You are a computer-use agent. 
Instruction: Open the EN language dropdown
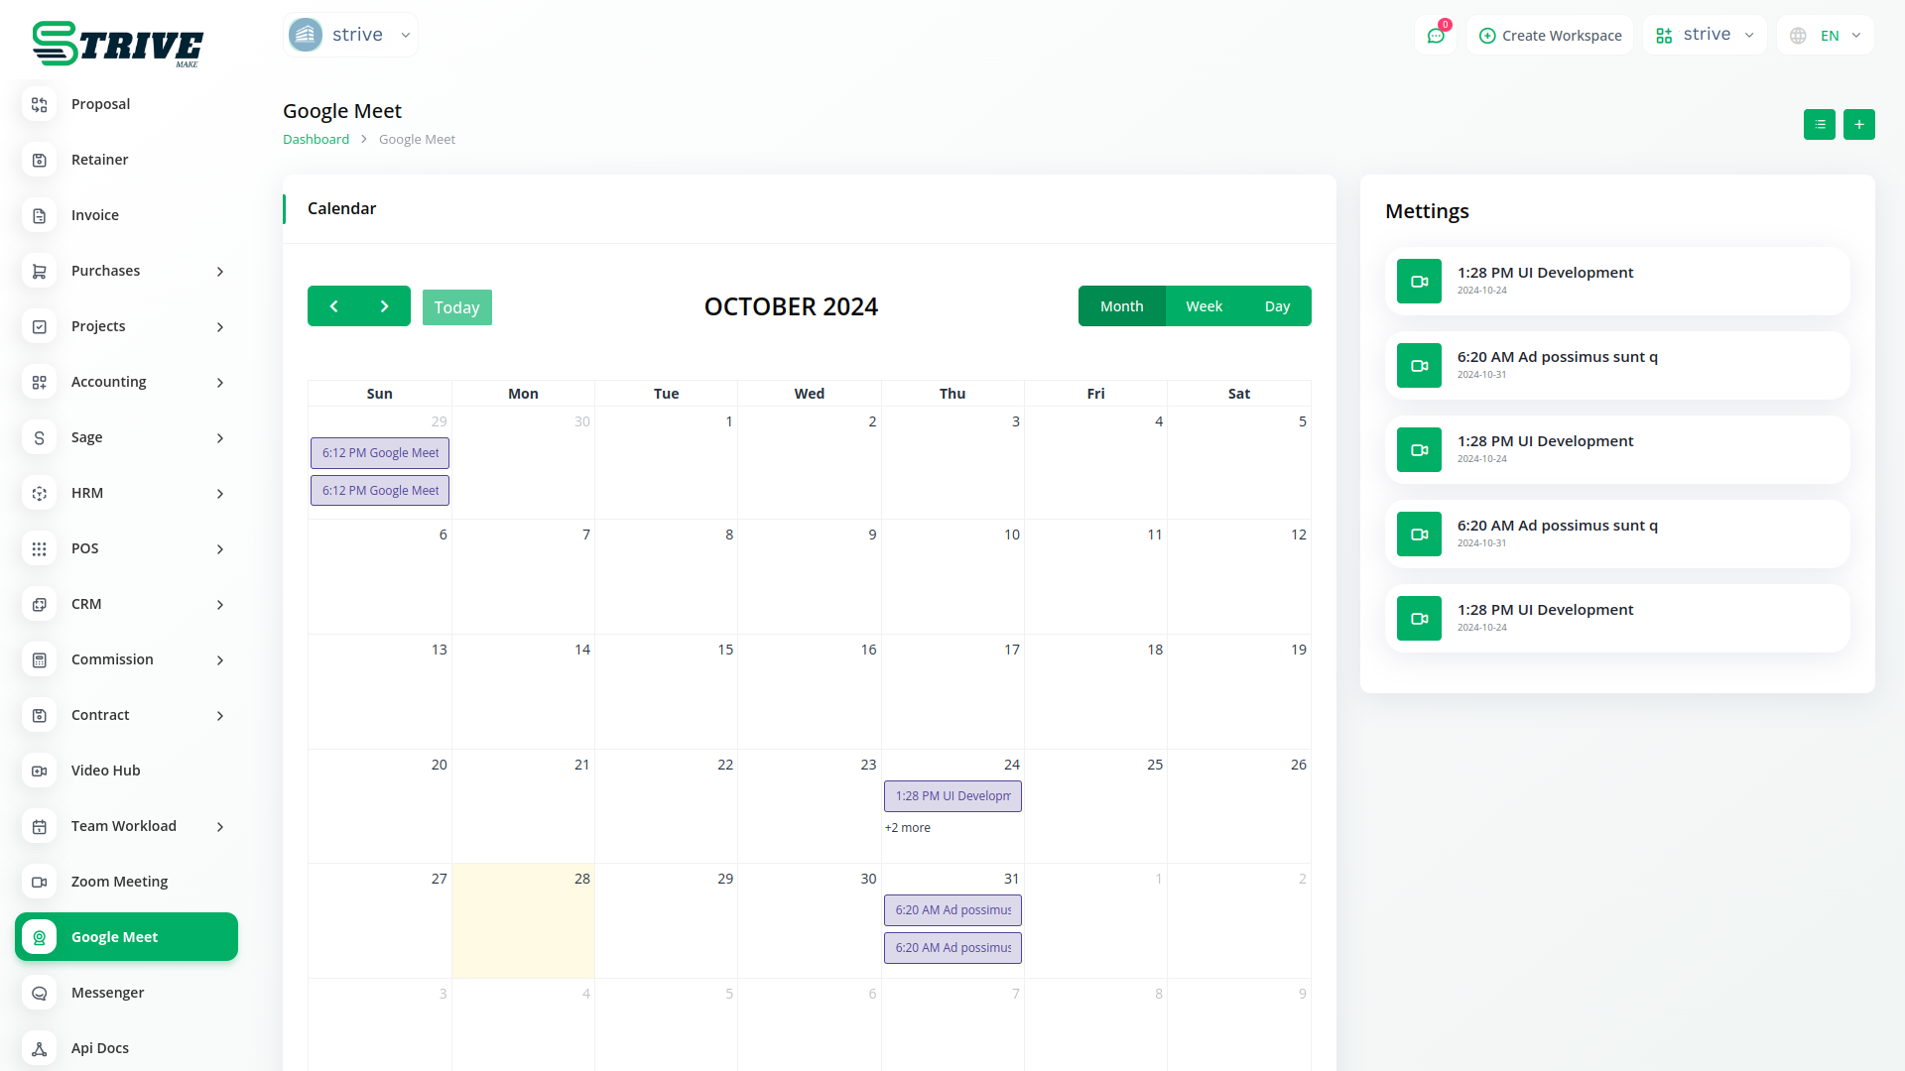point(1827,36)
